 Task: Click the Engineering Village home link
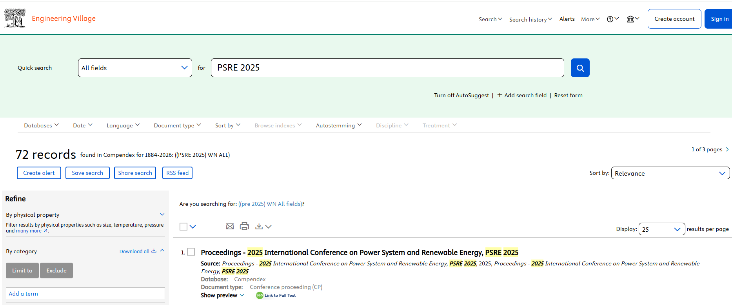(x=64, y=18)
